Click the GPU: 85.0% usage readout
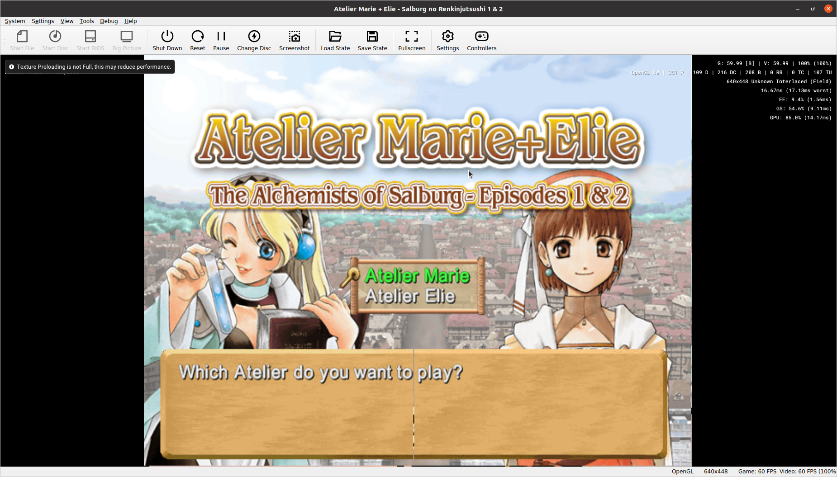The image size is (837, 477). tap(800, 118)
